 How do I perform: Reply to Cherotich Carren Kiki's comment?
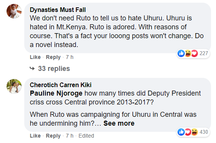(x=53, y=136)
